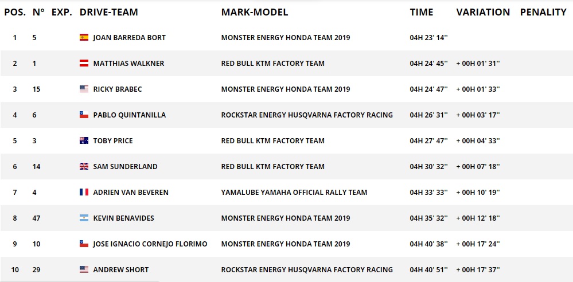Click Chilean flag by Jose Ignacio Cornejo Florimo
Screen dimensions: 573x282
84,244
